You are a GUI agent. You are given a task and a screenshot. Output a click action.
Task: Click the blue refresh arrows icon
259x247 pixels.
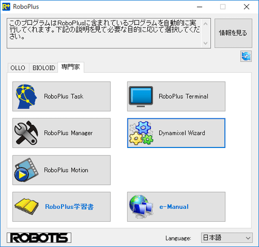pyautogui.click(x=246, y=57)
